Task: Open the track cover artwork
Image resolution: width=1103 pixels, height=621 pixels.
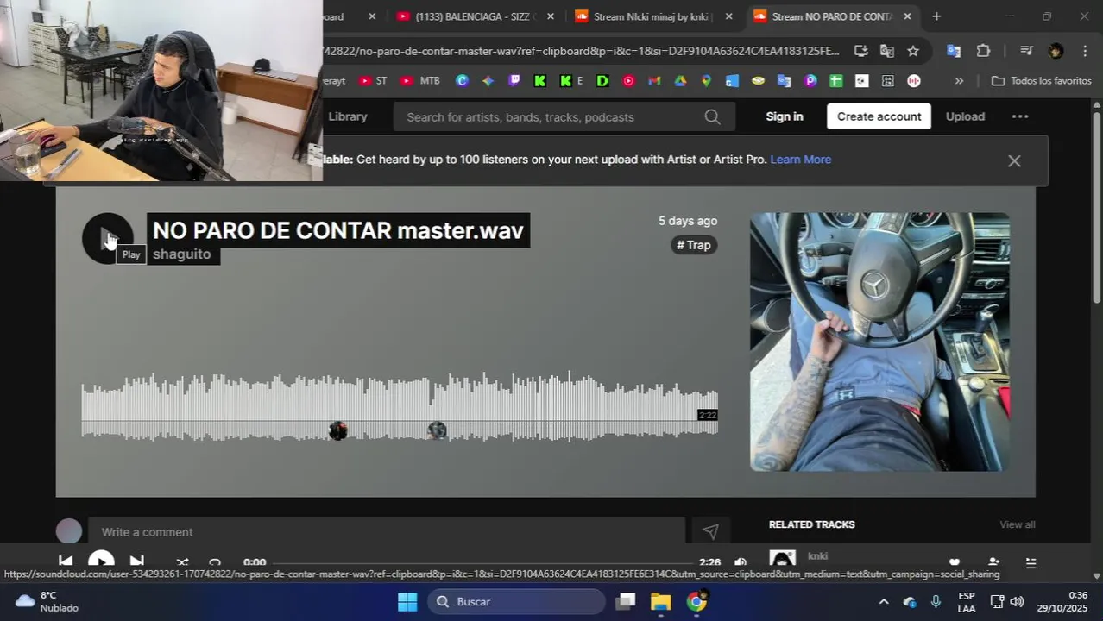Action: click(879, 342)
